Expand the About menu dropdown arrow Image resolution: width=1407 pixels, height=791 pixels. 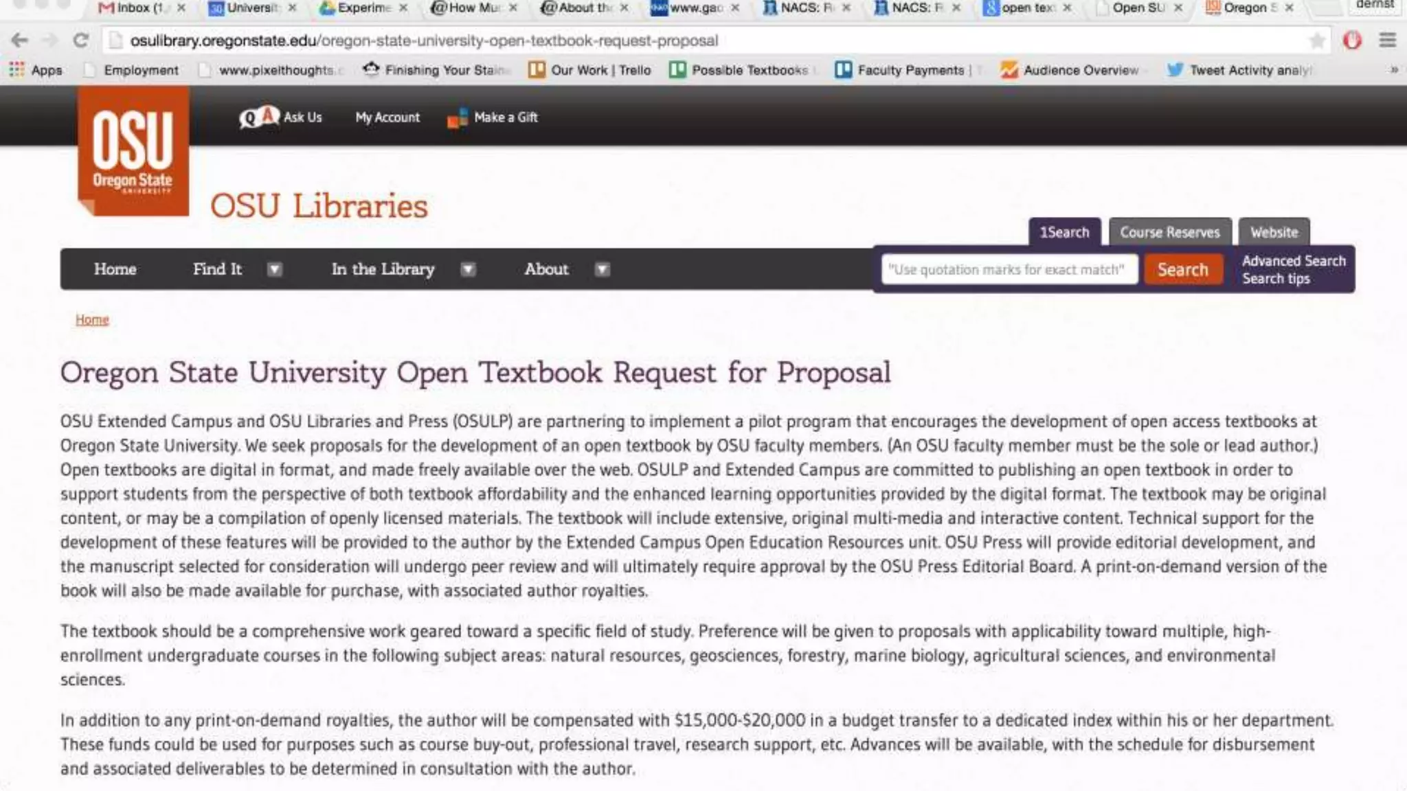[602, 269]
